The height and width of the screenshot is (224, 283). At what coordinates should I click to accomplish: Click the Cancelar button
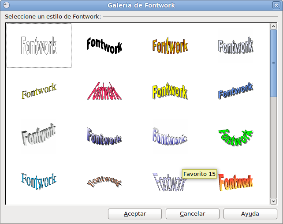(193, 214)
